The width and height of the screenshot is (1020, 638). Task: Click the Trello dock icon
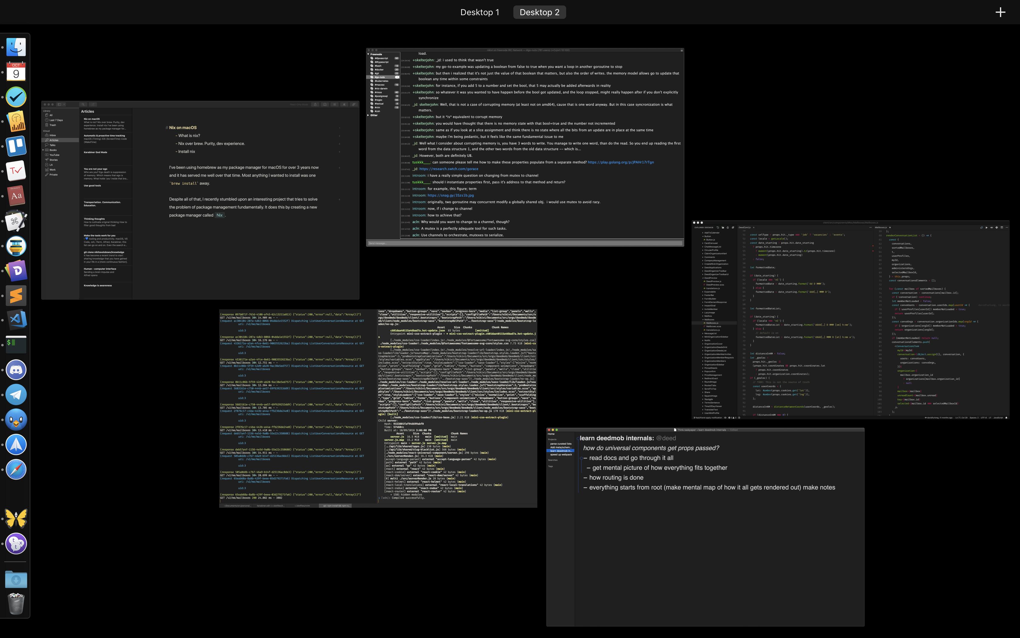point(16,146)
